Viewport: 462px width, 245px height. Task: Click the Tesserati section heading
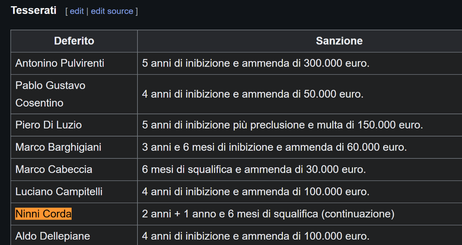(x=34, y=11)
